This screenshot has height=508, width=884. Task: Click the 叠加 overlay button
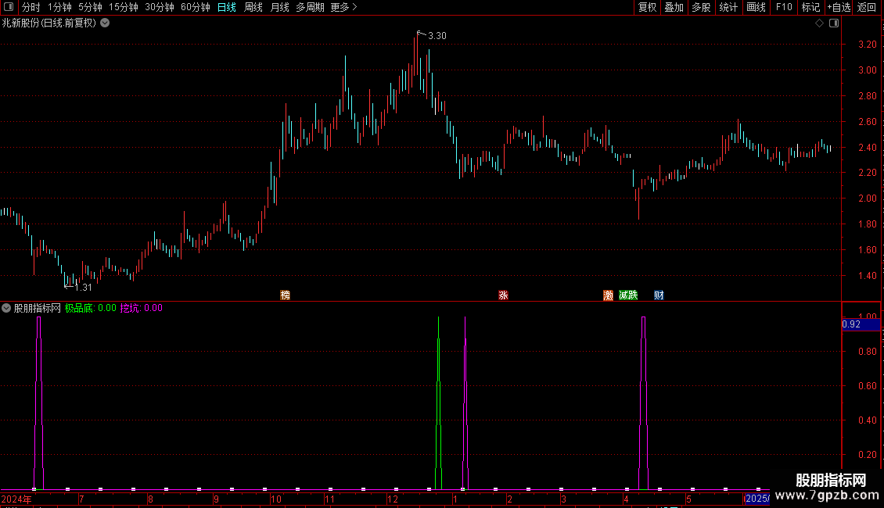674,7
